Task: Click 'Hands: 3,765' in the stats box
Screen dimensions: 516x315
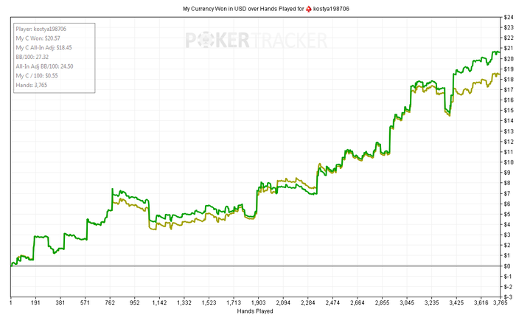Action: 32,85
